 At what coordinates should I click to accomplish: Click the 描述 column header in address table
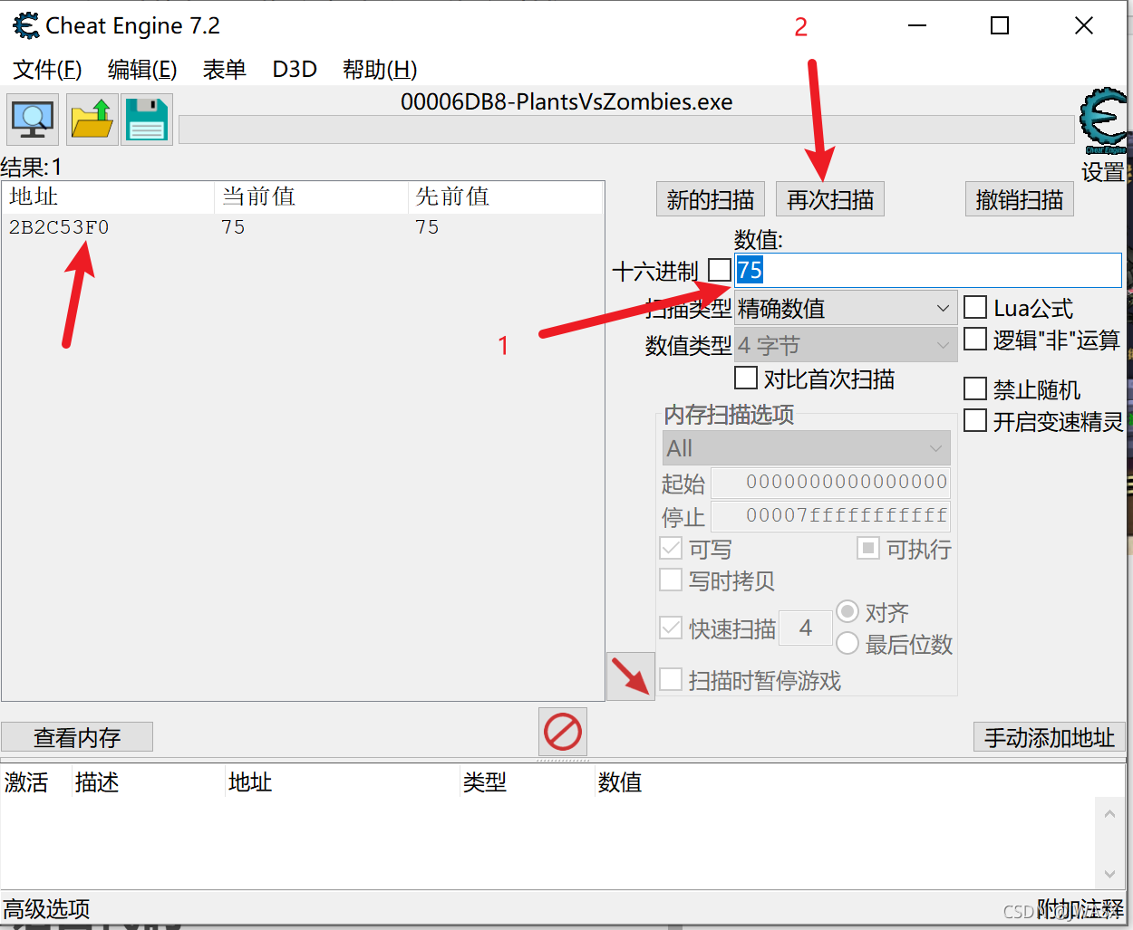pos(149,781)
